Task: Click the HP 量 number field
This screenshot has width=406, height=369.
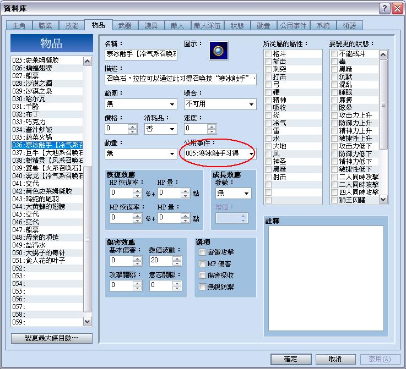Action: click(169, 193)
